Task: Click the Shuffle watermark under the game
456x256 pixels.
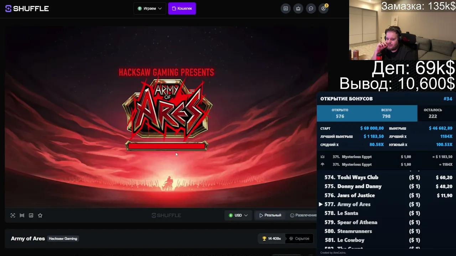Action: [166, 215]
